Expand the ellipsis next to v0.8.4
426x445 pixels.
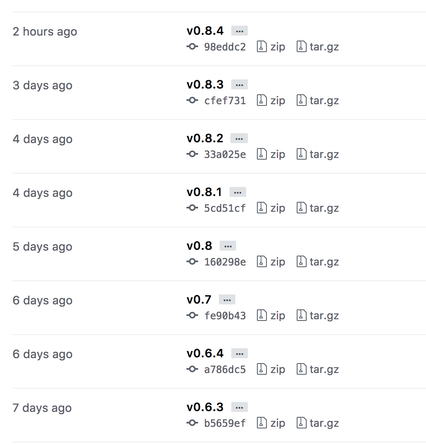pos(239,31)
